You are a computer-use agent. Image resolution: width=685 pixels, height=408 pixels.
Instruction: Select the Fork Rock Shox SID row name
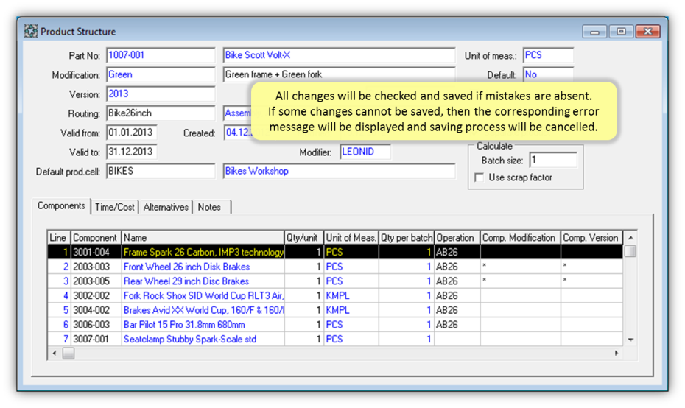point(203,296)
